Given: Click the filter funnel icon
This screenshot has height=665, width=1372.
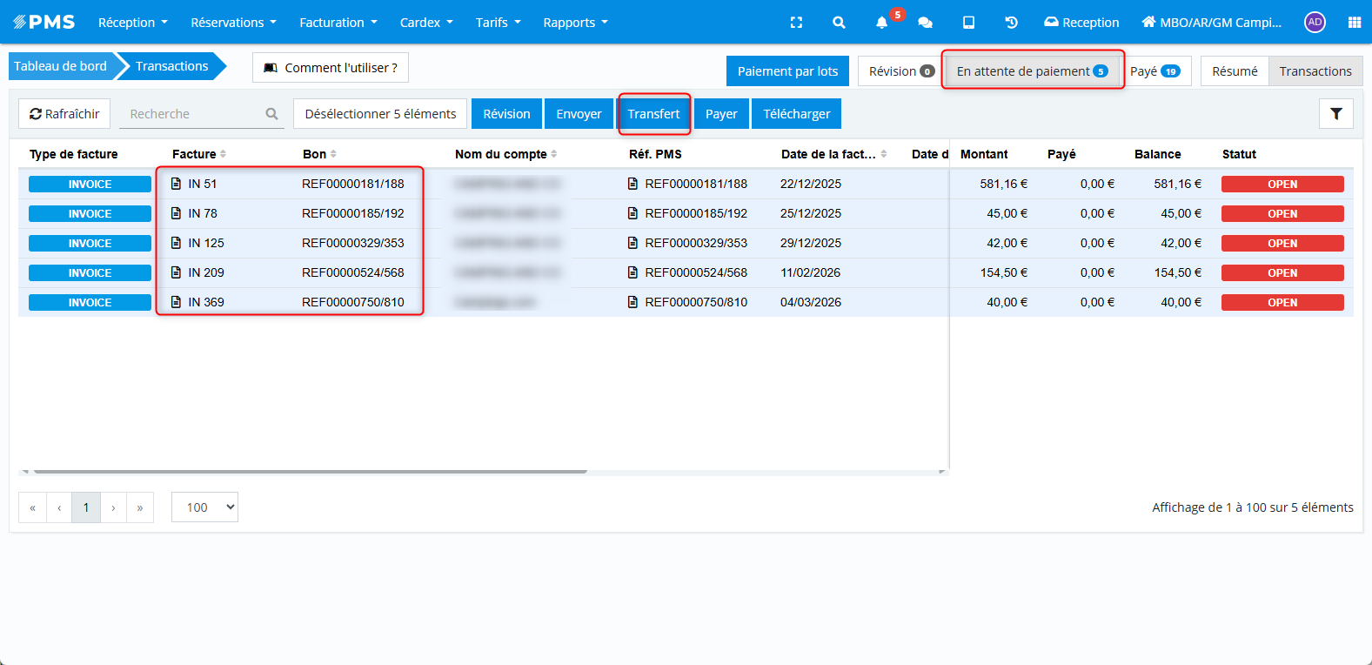Looking at the screenshot, I should coord(1335,114).
